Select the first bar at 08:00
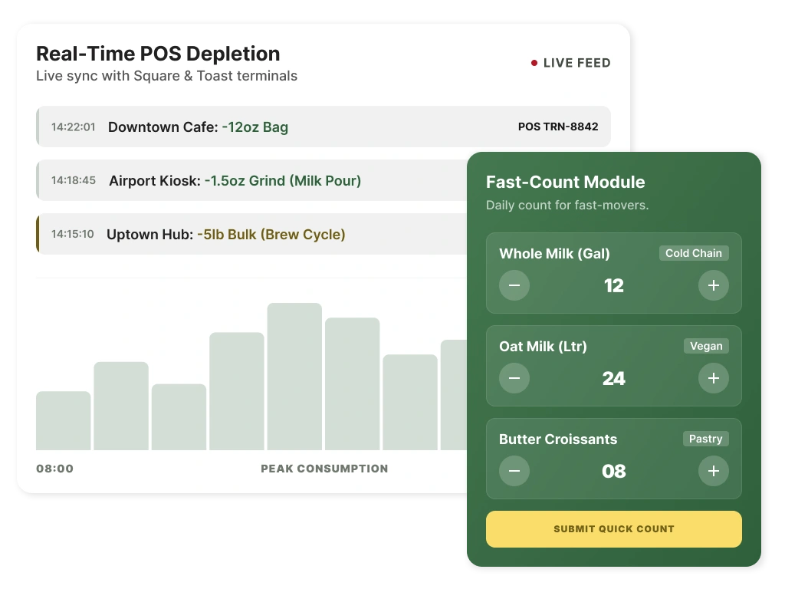785x589 pixels. (63, 421)
